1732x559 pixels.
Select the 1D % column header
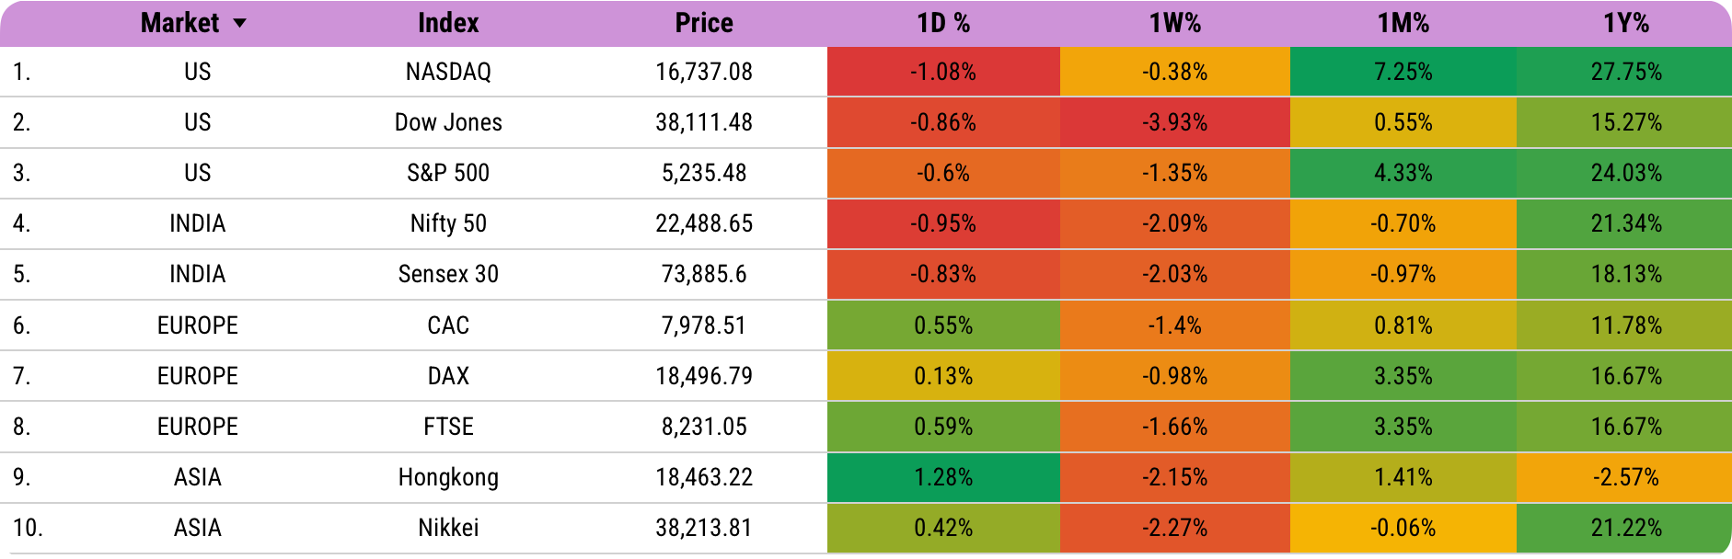[943, 24]
